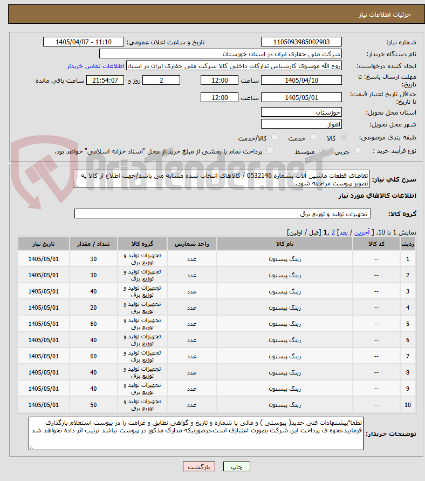Click the توضیحات خریدار notes textarea
The height and width of the screenshot is (481, 425).
(x=196, y=433)
